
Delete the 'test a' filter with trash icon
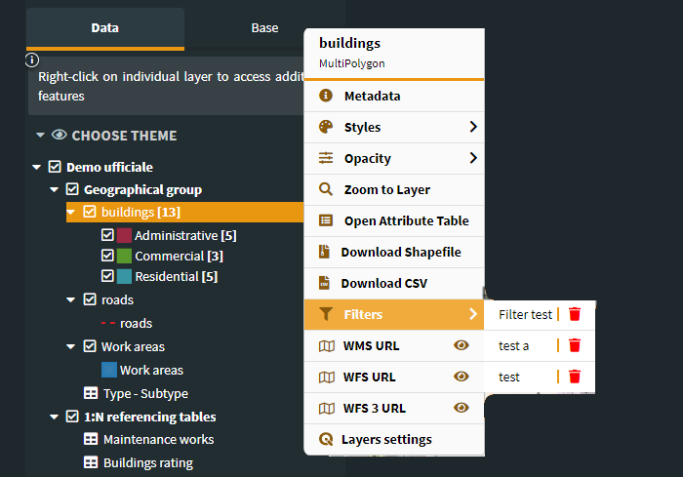point(575,345)
